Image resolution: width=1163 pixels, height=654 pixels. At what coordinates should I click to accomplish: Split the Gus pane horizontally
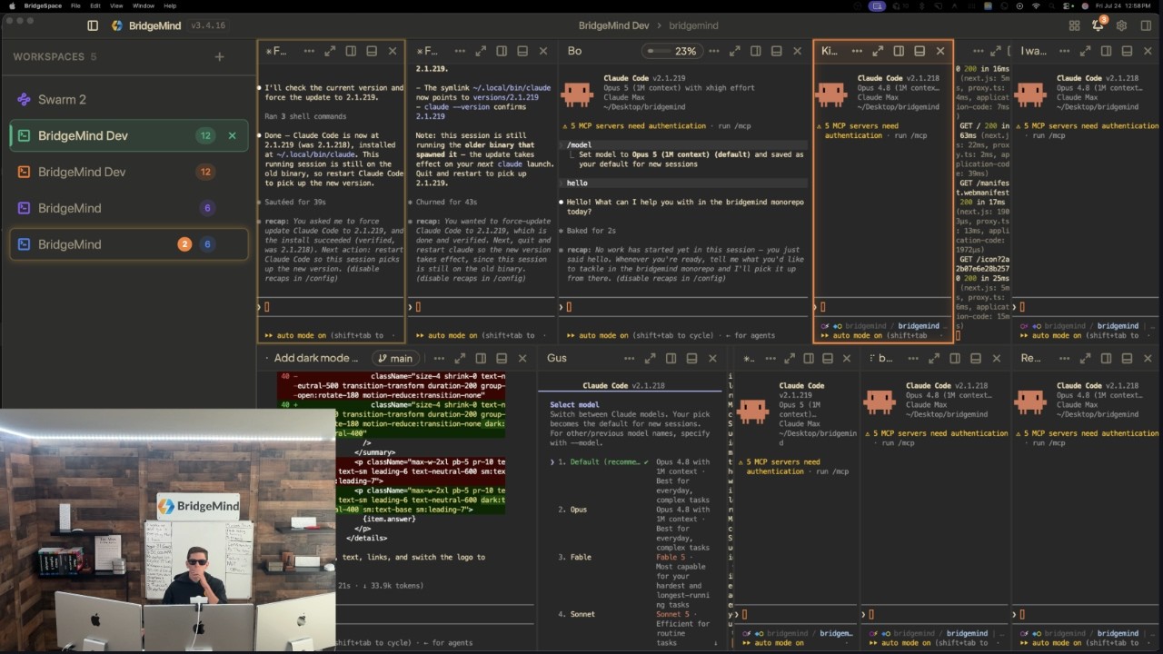point(691,358)
